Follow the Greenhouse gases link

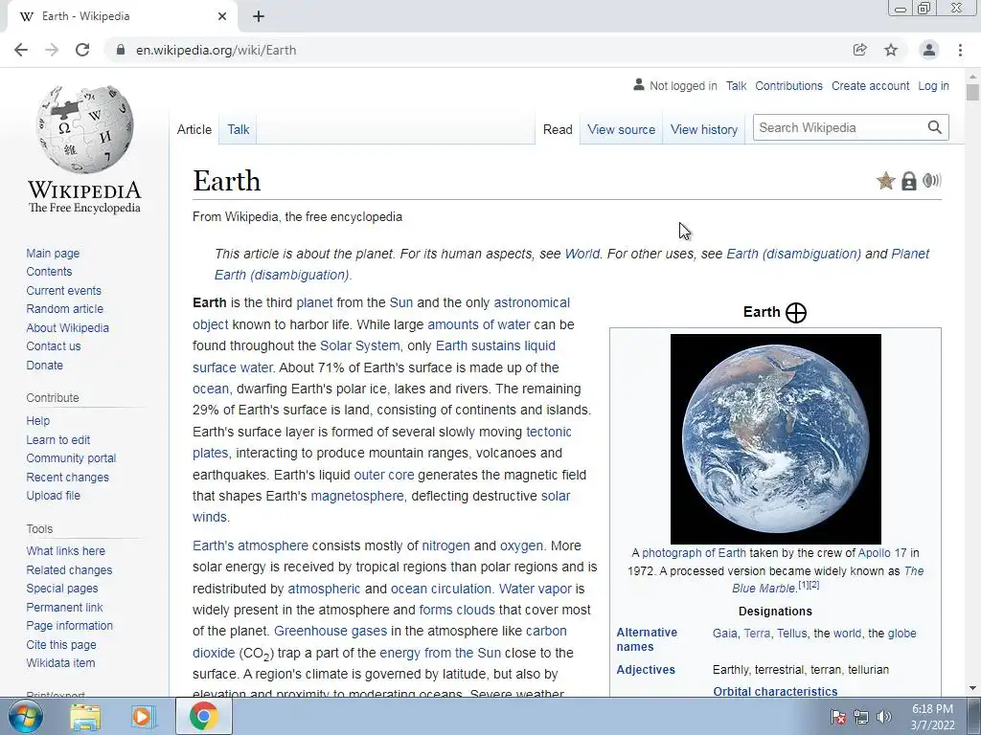(x=331, y=632)
